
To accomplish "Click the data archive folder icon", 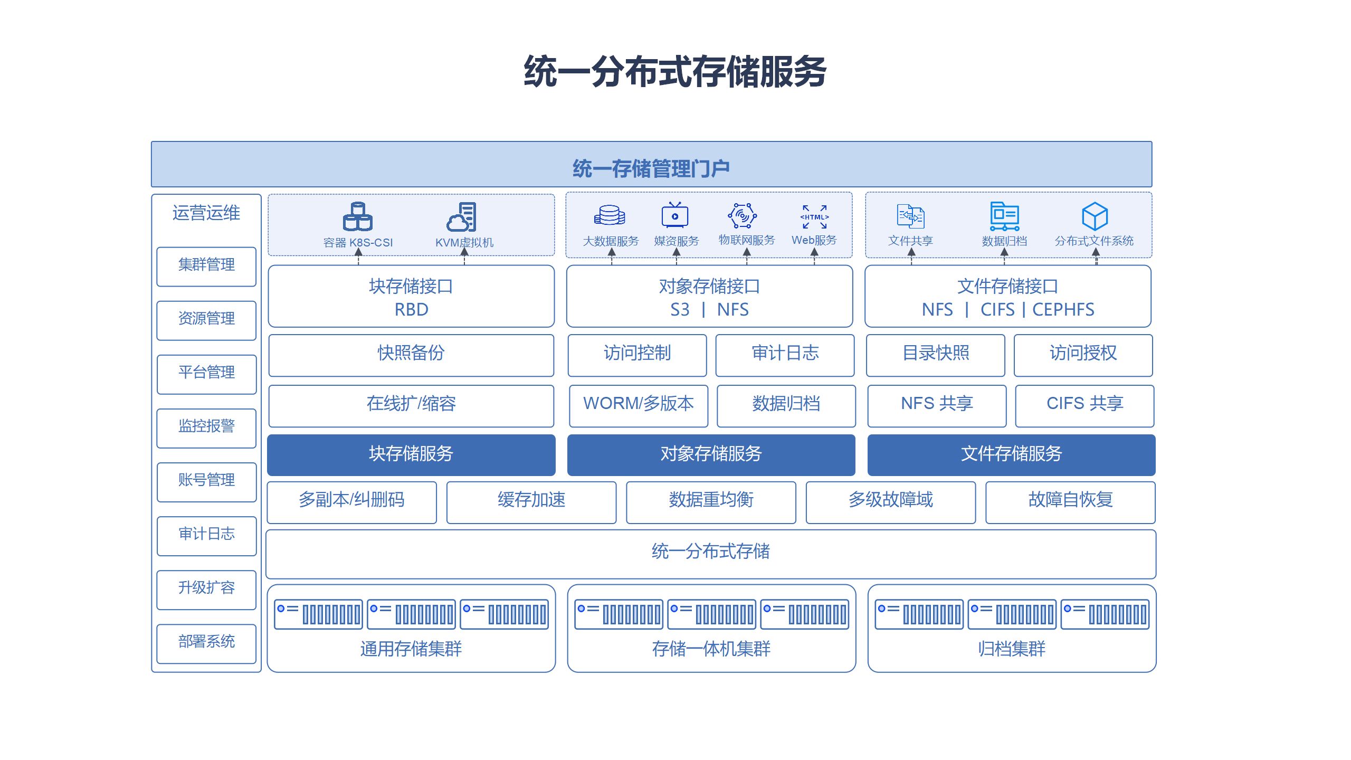I will click(1004, 216).
